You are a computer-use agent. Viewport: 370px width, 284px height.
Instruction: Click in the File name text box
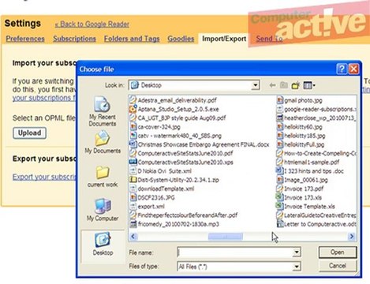click(235, 252)
